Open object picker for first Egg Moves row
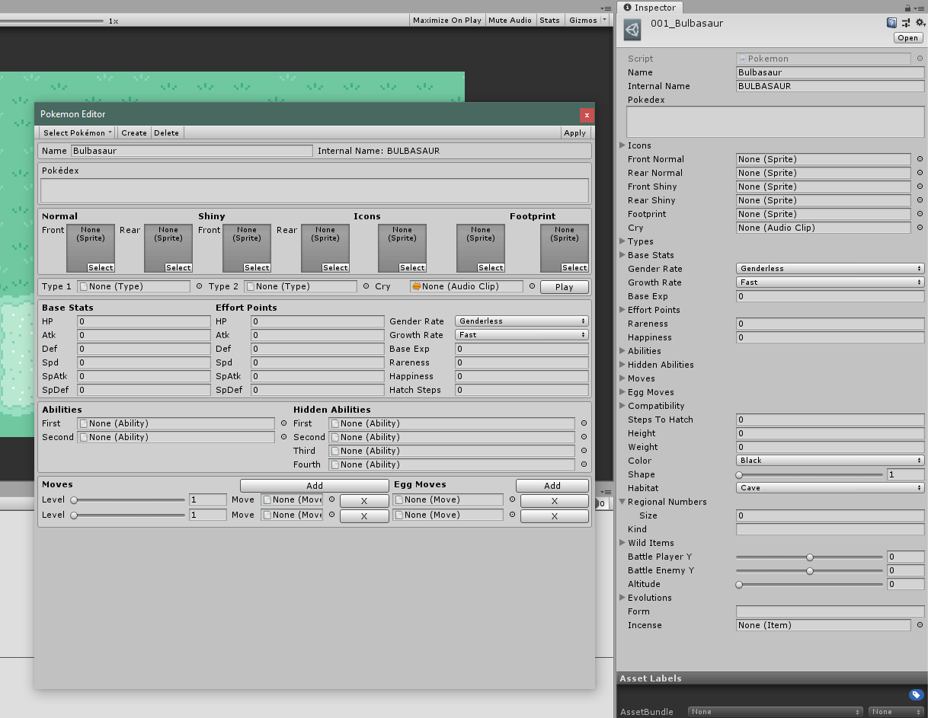The image size is (928, 718). (x=512, y=499)
